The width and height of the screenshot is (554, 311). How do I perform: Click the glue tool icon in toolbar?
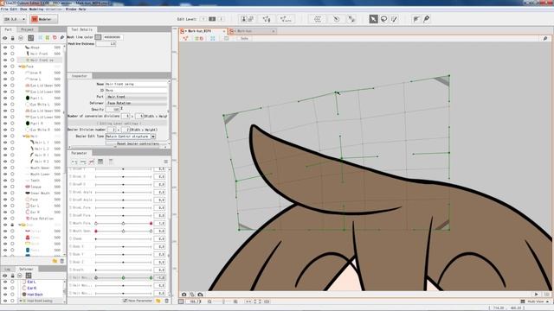pos(351,19)
